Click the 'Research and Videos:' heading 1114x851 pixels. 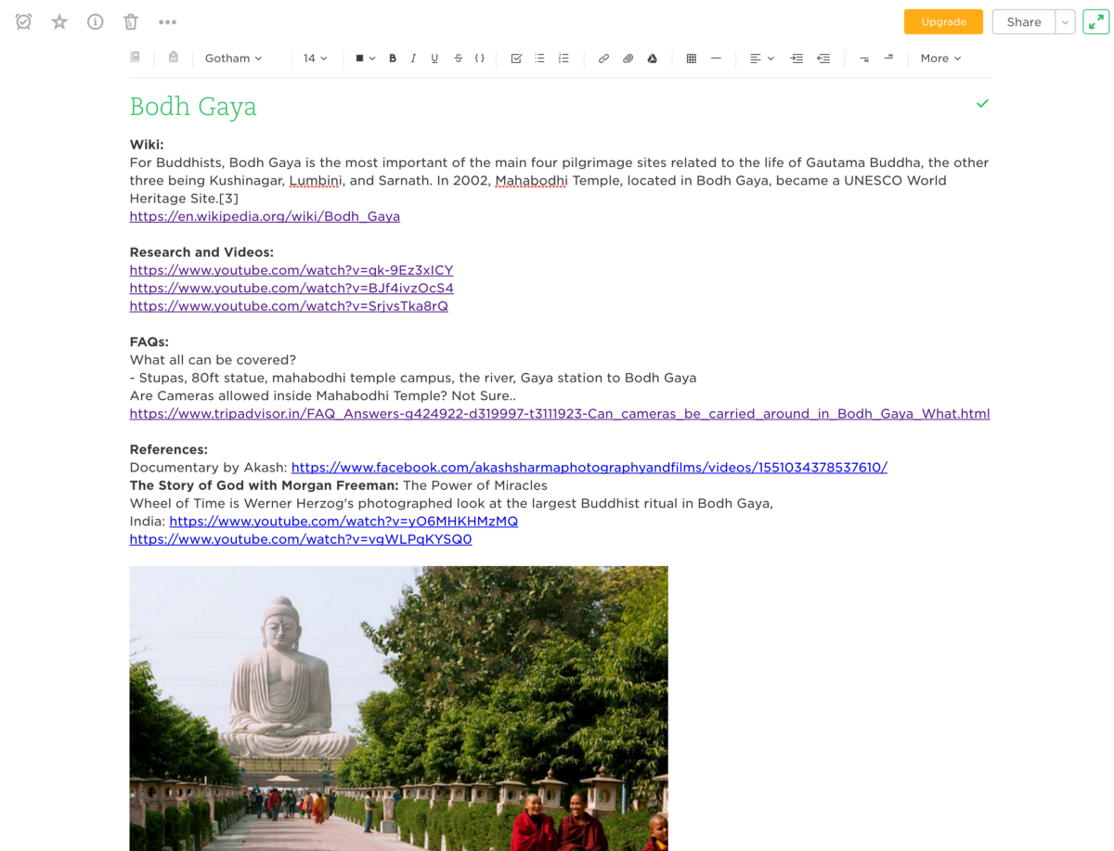click(x=201, y=252)
